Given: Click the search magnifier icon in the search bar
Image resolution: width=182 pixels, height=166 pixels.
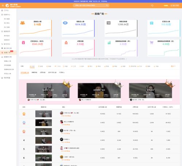Looking at the screenshot, I should point(107,5).
